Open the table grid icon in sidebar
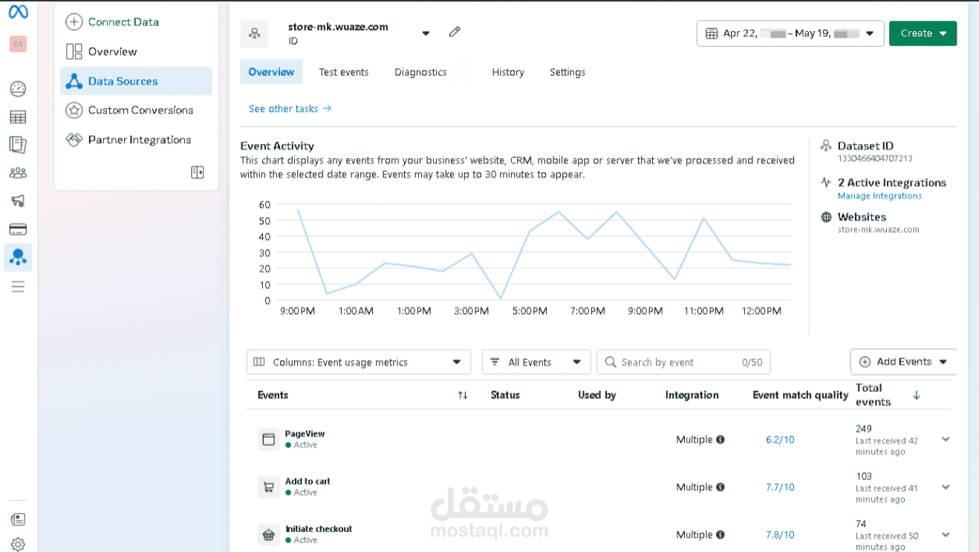 tap(18, 117)
